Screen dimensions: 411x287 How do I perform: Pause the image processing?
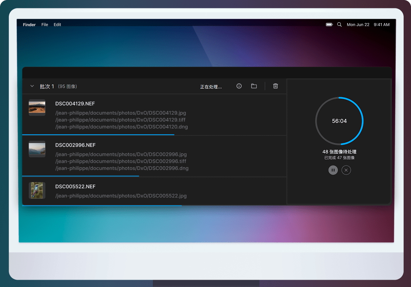point(333,170)
